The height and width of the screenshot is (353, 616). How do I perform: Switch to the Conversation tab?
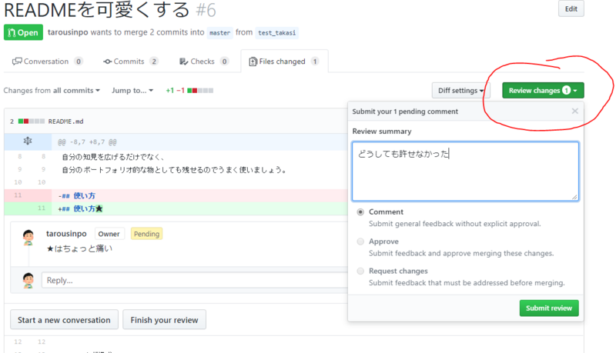pyautogui.click(x=47, y=62)
